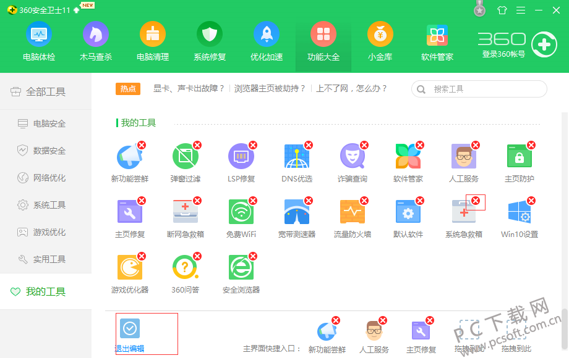The image size is (569, 358).
Task: Remove Win10设置 with its red X
Action: (531, 201)
